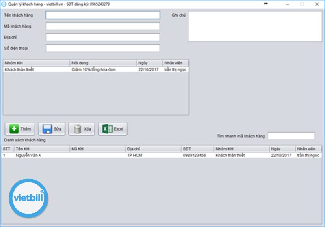Click the STT column header
This screenshot has width=325, height=227.
[7, 149]
